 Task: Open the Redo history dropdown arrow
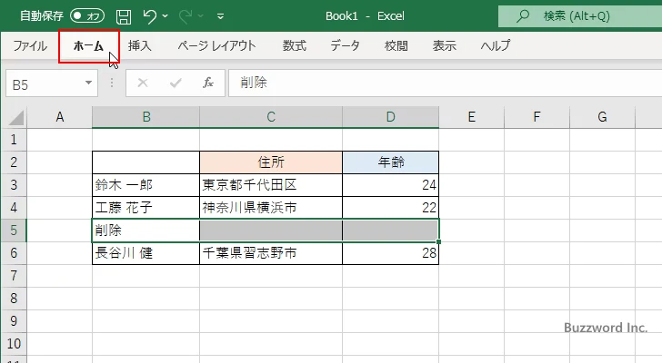pyautogui.click(x=201, y=16)
